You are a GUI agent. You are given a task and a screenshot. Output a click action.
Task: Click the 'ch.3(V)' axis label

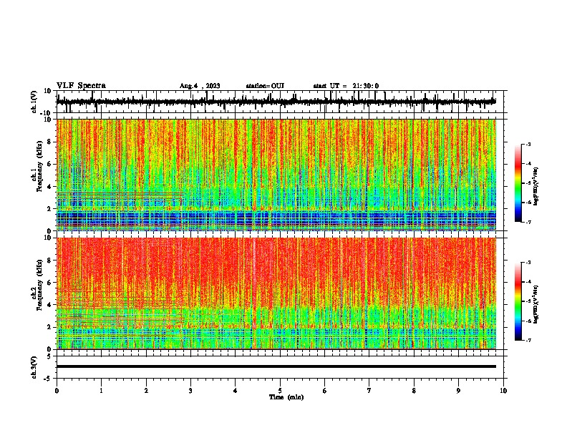tap(34, 367)
